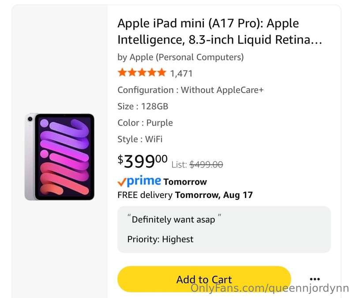Click the FREE delivery Tomorrow, Aug 17 text
Image resolution: width=353 pixels, height=298 pixels.
point(185,195)
